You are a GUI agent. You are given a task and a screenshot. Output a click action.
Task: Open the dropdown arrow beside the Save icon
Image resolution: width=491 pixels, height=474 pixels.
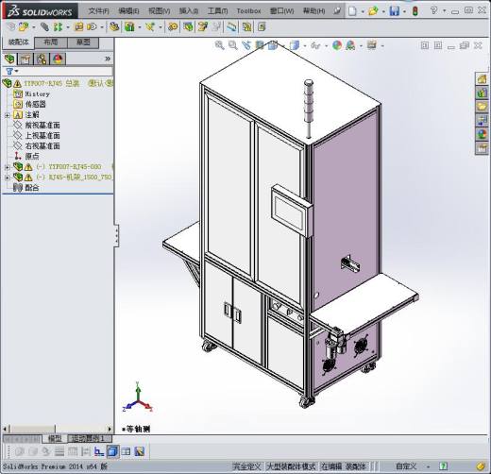tap(404, 11)
